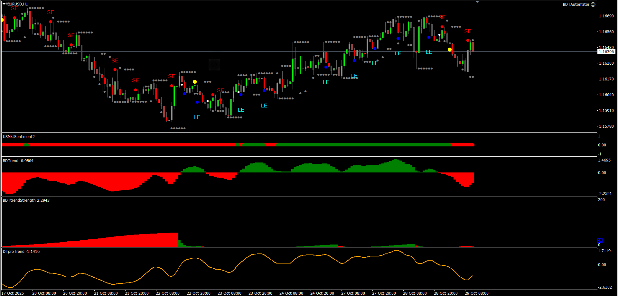
Task: Click the 29 Oct 08:00 time axis label
Action: pos(476,293)
